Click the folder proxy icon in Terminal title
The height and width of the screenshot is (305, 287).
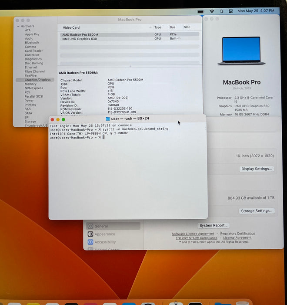point(108,119)
